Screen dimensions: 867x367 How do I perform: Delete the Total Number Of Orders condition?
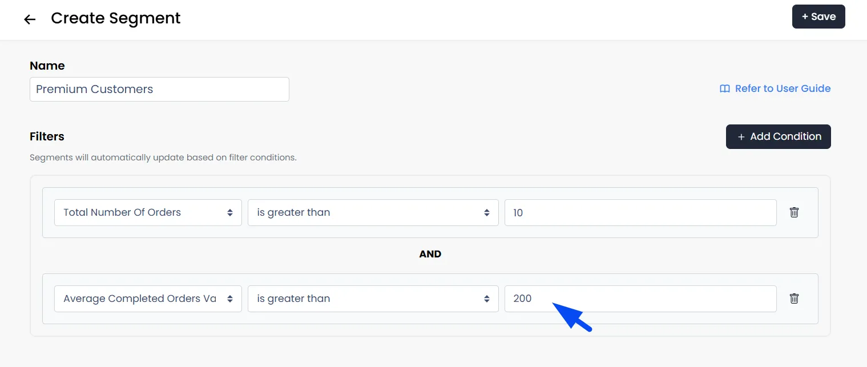pyautogui.click(x=794, y=212)
